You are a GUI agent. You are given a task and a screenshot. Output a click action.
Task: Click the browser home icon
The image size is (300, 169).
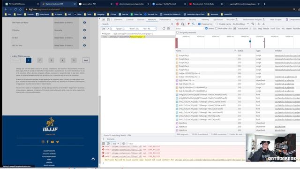pyautogui.click(x=20, y=9)
